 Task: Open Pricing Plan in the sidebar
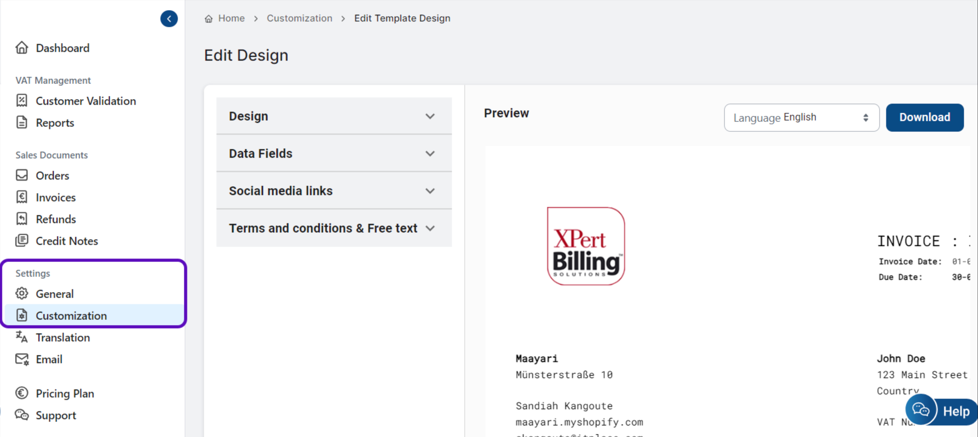coord(64,393)
